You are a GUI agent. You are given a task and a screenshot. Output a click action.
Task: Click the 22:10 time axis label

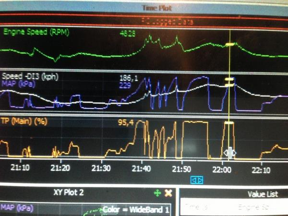261,170
